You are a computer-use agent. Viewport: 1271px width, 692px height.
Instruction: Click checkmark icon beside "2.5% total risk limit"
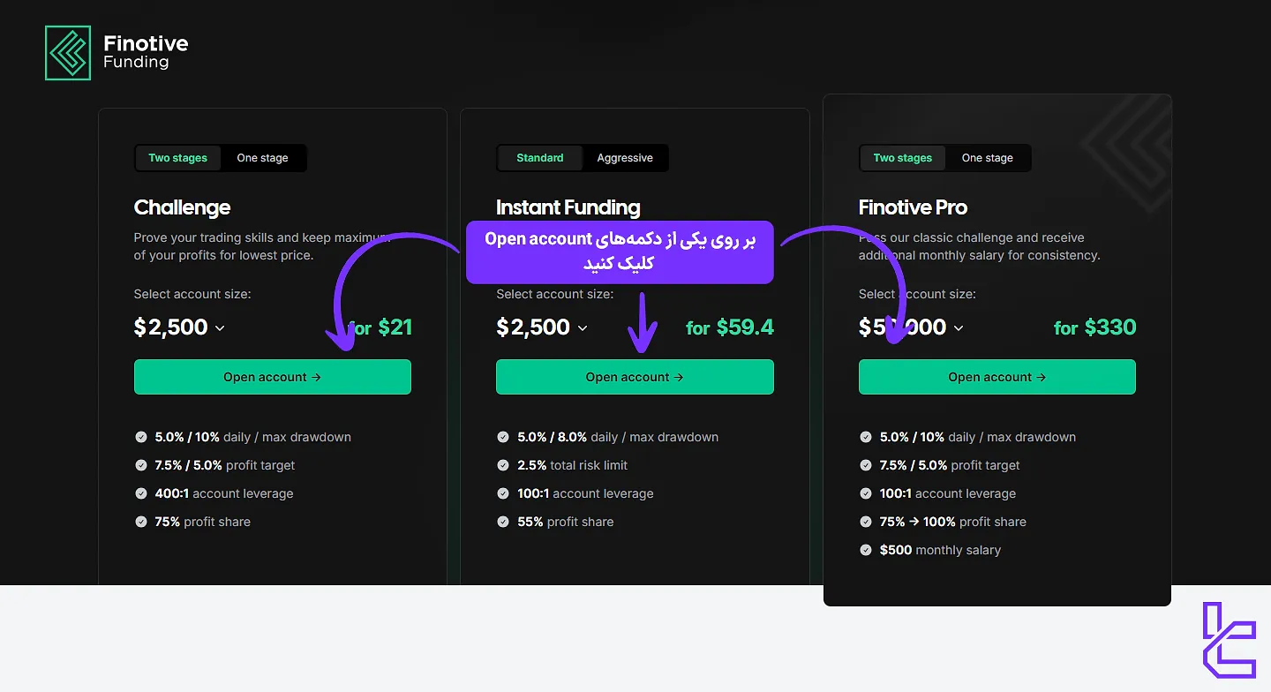503,465
